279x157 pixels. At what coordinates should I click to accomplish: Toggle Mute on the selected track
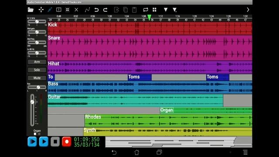click(37, 78)
